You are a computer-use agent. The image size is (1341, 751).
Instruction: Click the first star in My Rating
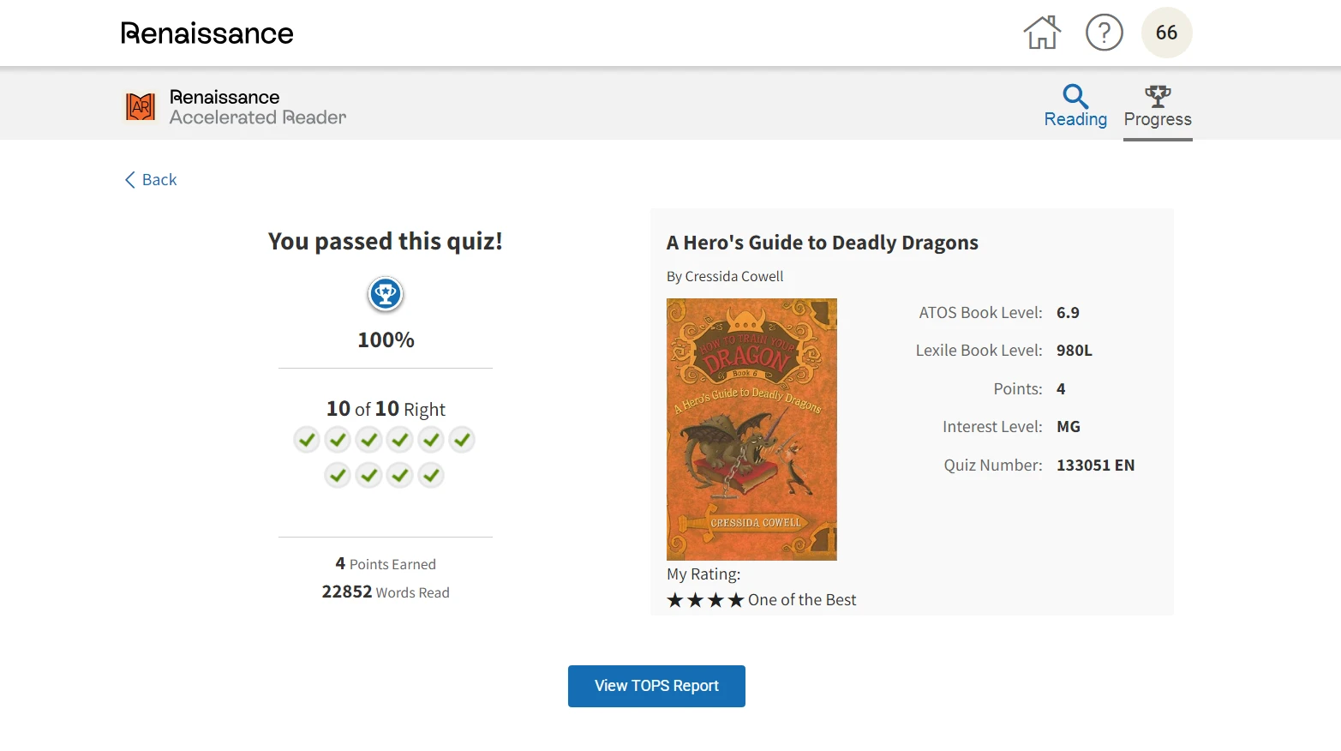tap(675, 600)
